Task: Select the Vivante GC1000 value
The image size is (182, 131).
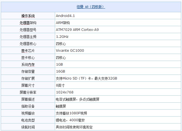Action: pos(70,51)
